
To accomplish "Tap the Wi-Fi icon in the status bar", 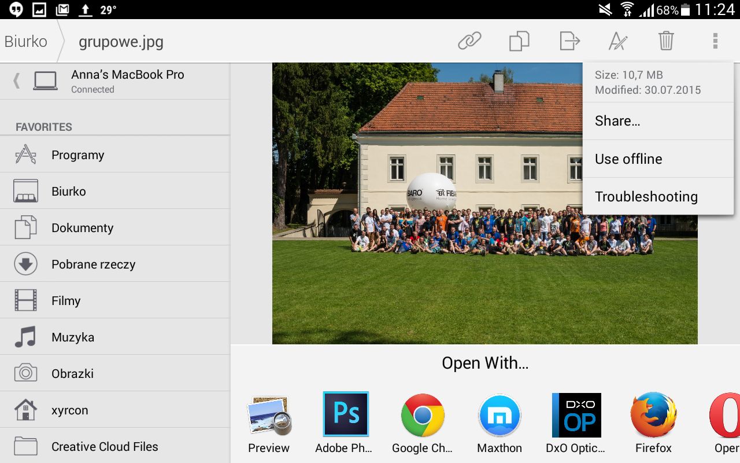I will point(627,10).
